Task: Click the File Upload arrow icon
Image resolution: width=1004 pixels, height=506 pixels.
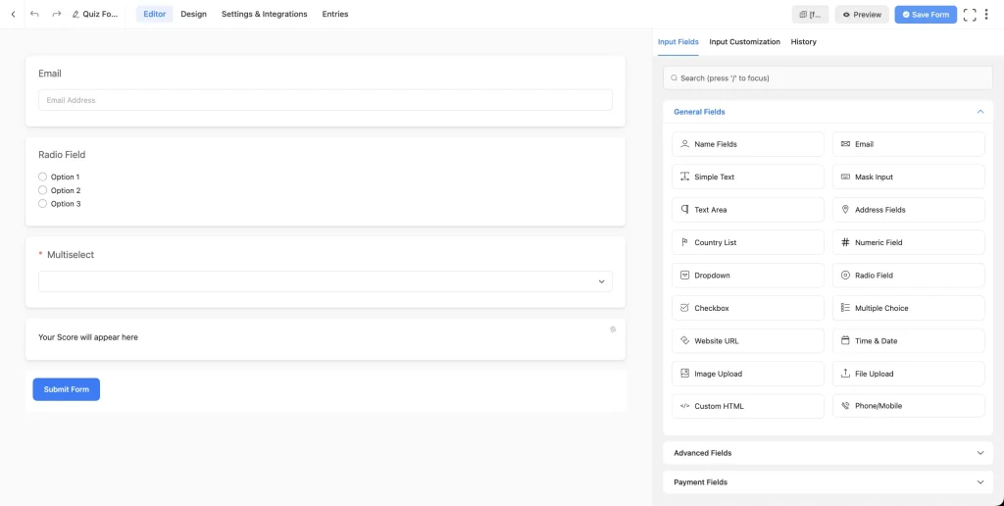Action: tap(845, 374)
